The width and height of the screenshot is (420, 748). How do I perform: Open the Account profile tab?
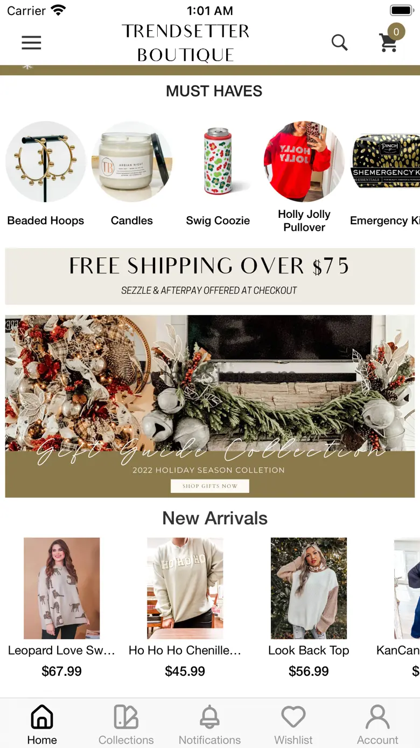(377, 724)
